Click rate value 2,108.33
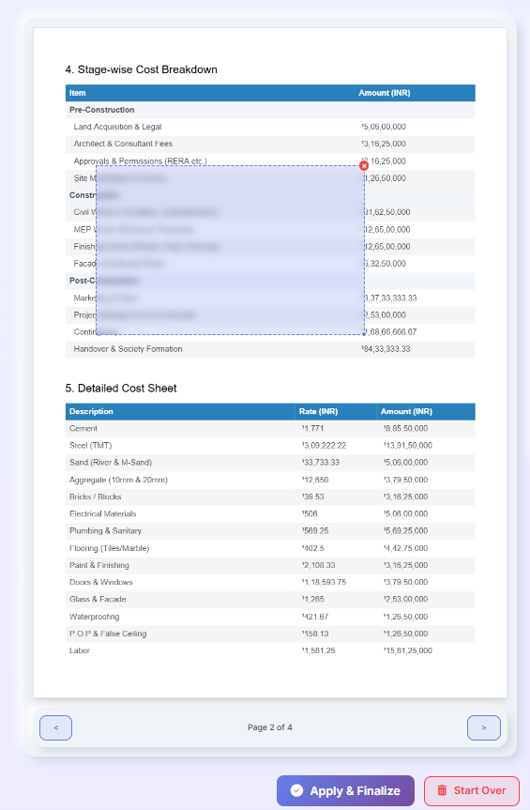530x810 pixels. pyautogui.click(x=318, y=565)
